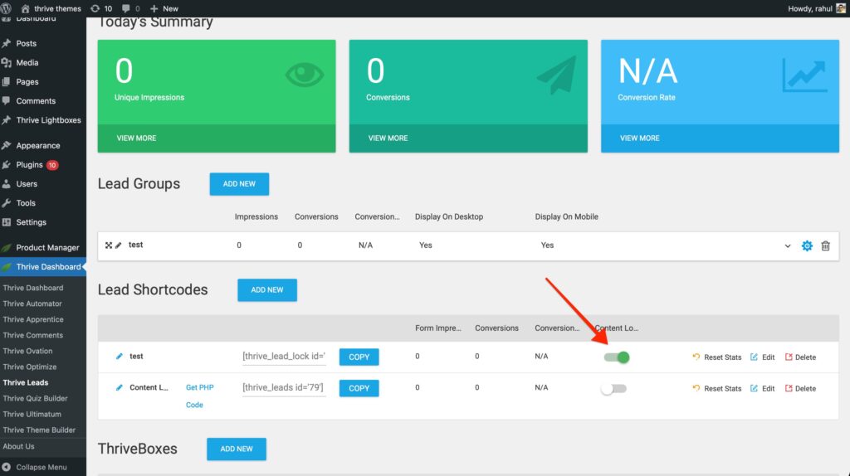
Task: Disable content lock toggle for test shortcode
Action: coord(616,357)
